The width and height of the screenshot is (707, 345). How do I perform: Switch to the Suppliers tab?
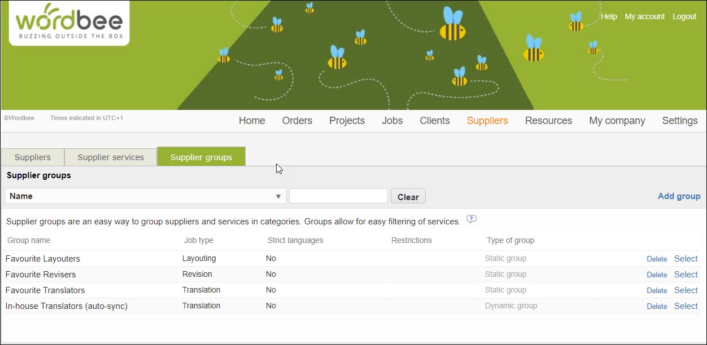[x=33, y=157]
